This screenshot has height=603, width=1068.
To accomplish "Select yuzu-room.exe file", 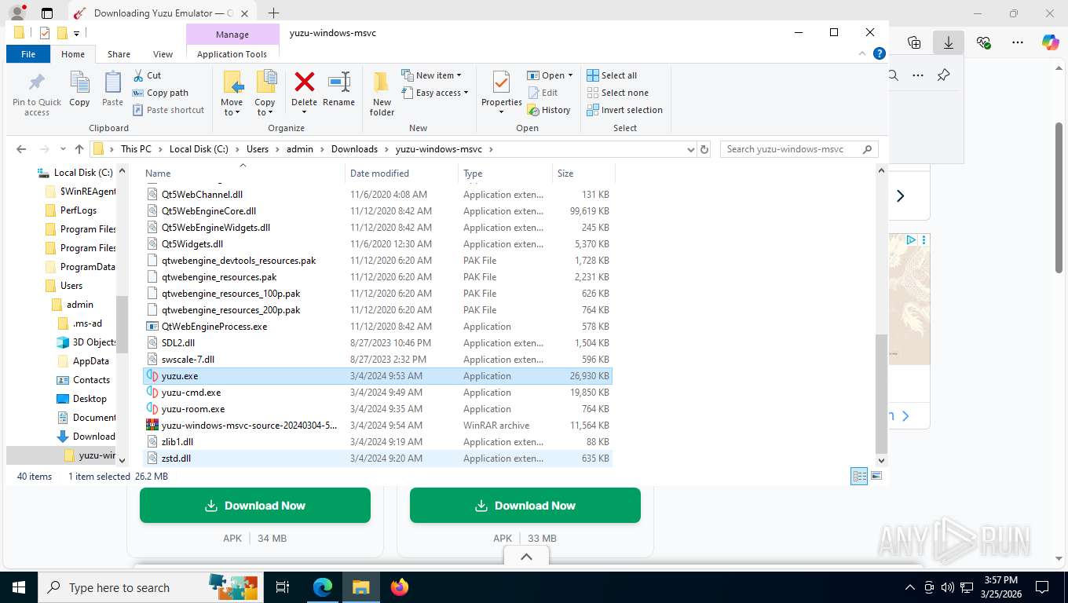I will pos(377,409).
